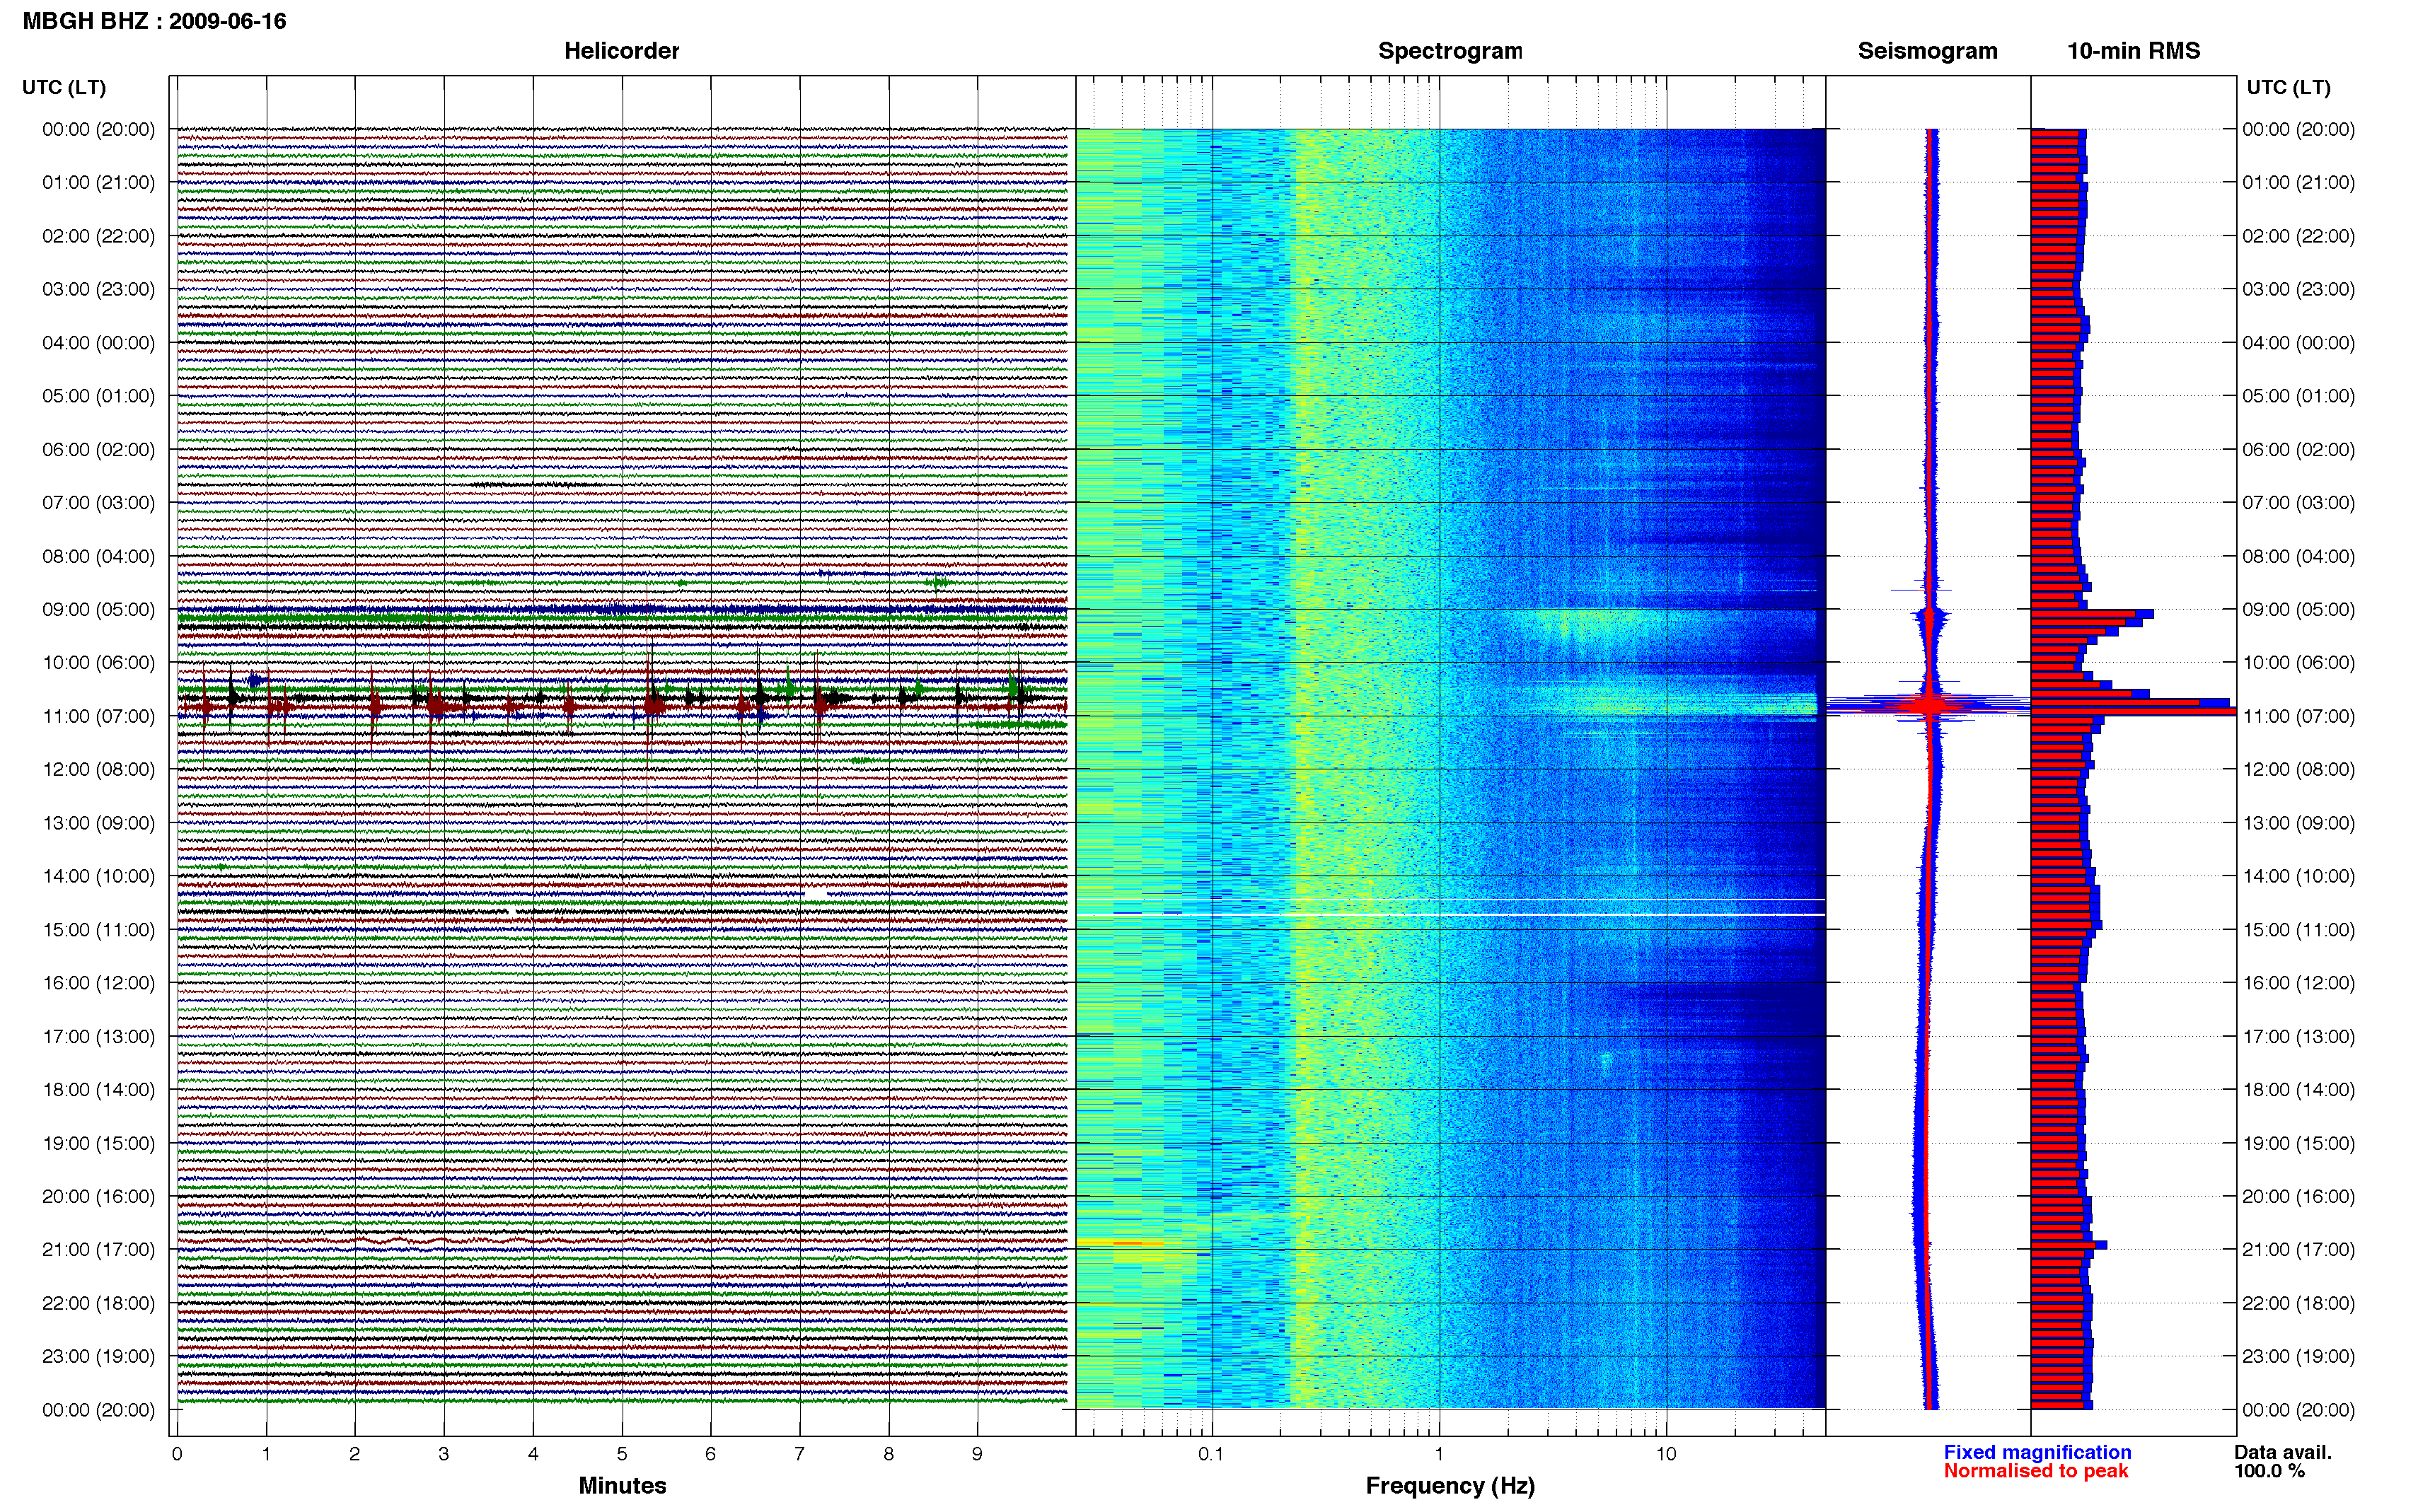The height and width of the screenshot is (1512, 2418).
Task: Click the '100.0 %' availability value
Action: (x=2269, y=1471)
